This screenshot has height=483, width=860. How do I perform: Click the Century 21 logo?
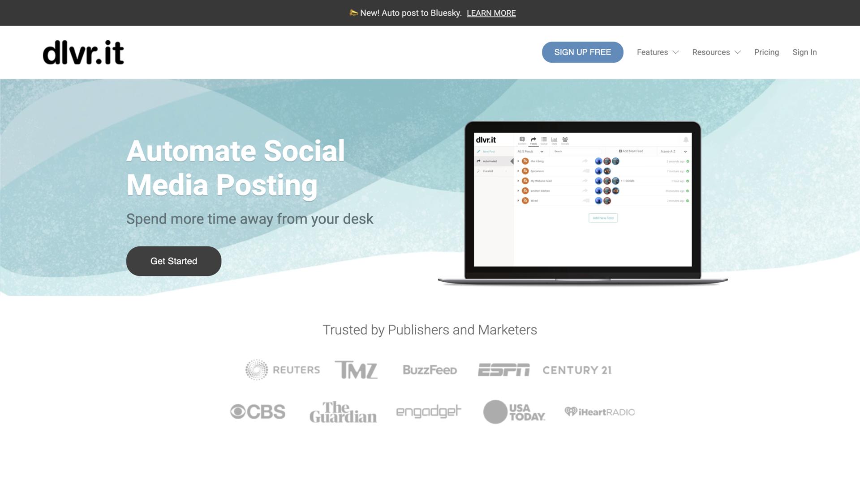point(577,370)
